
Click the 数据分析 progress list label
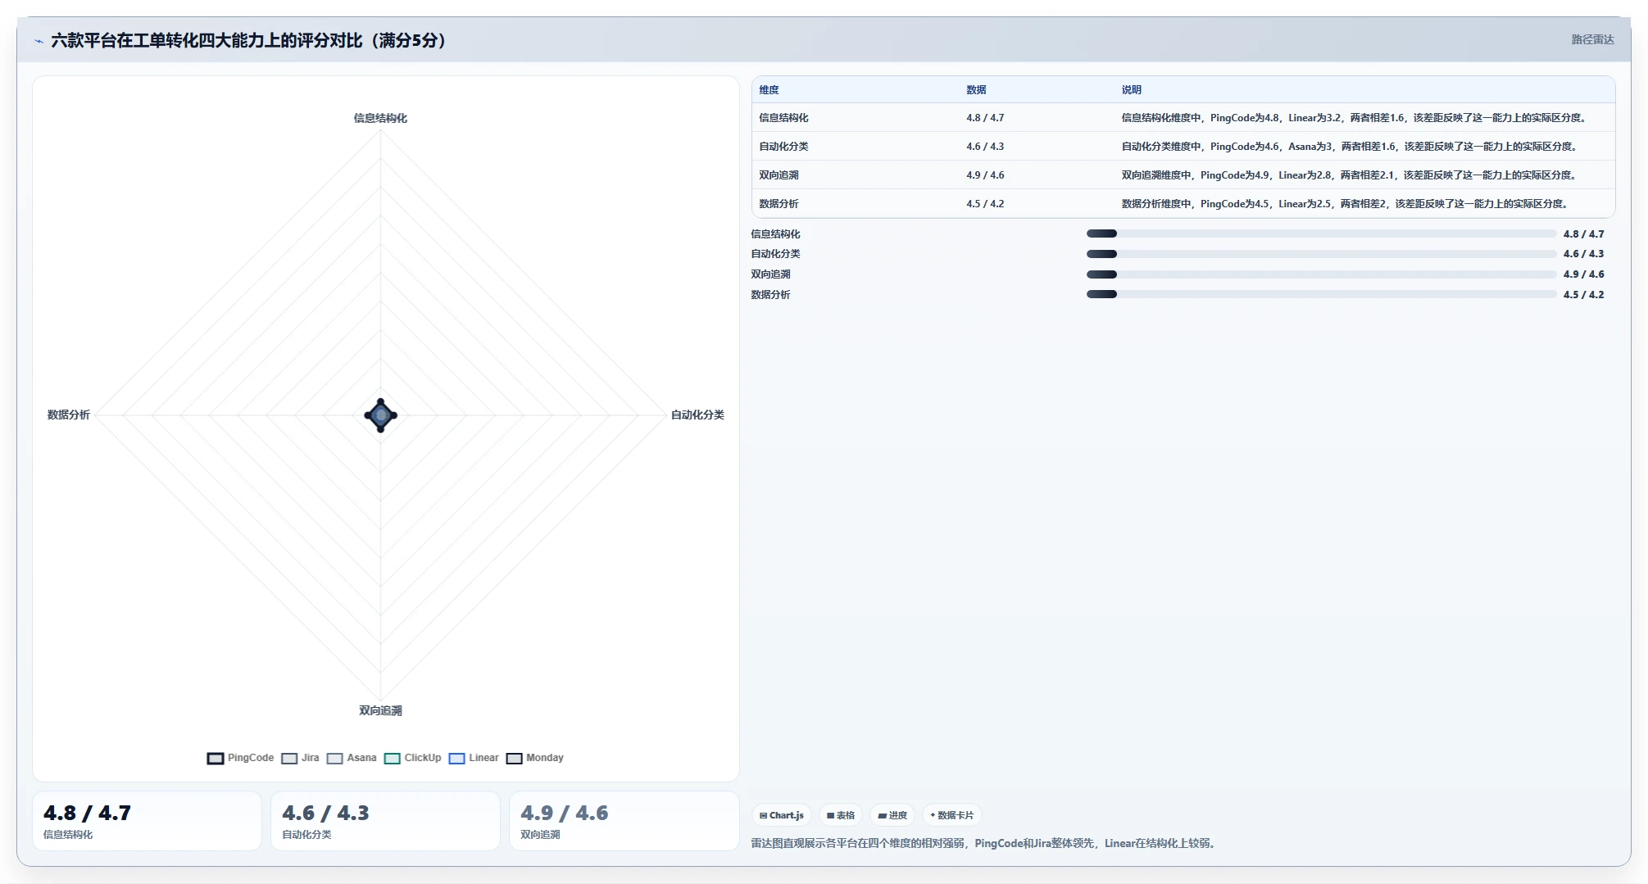770,295
